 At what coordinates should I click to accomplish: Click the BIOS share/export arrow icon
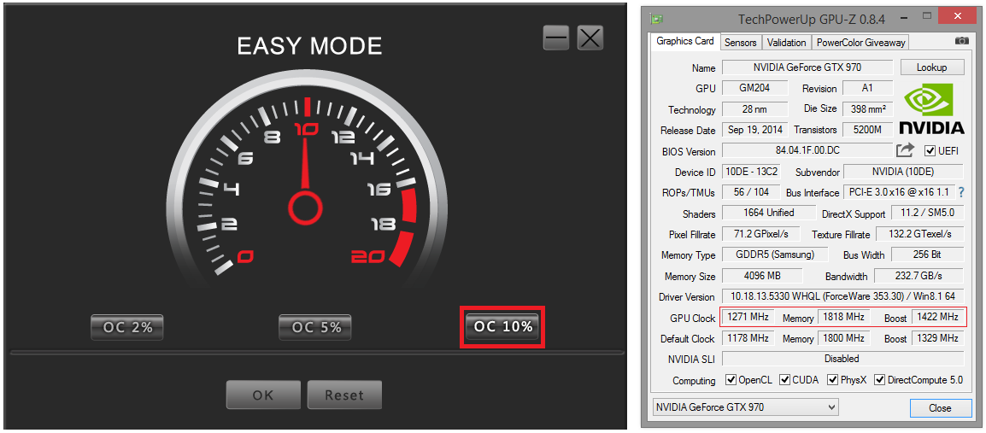pos(905,150)
